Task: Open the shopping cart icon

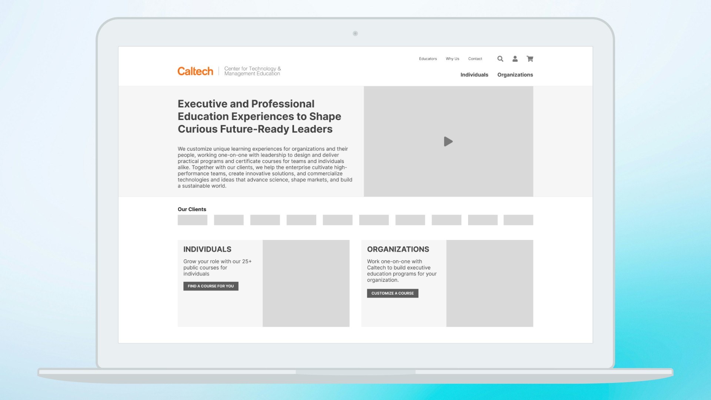Action: tap(530, 59)
